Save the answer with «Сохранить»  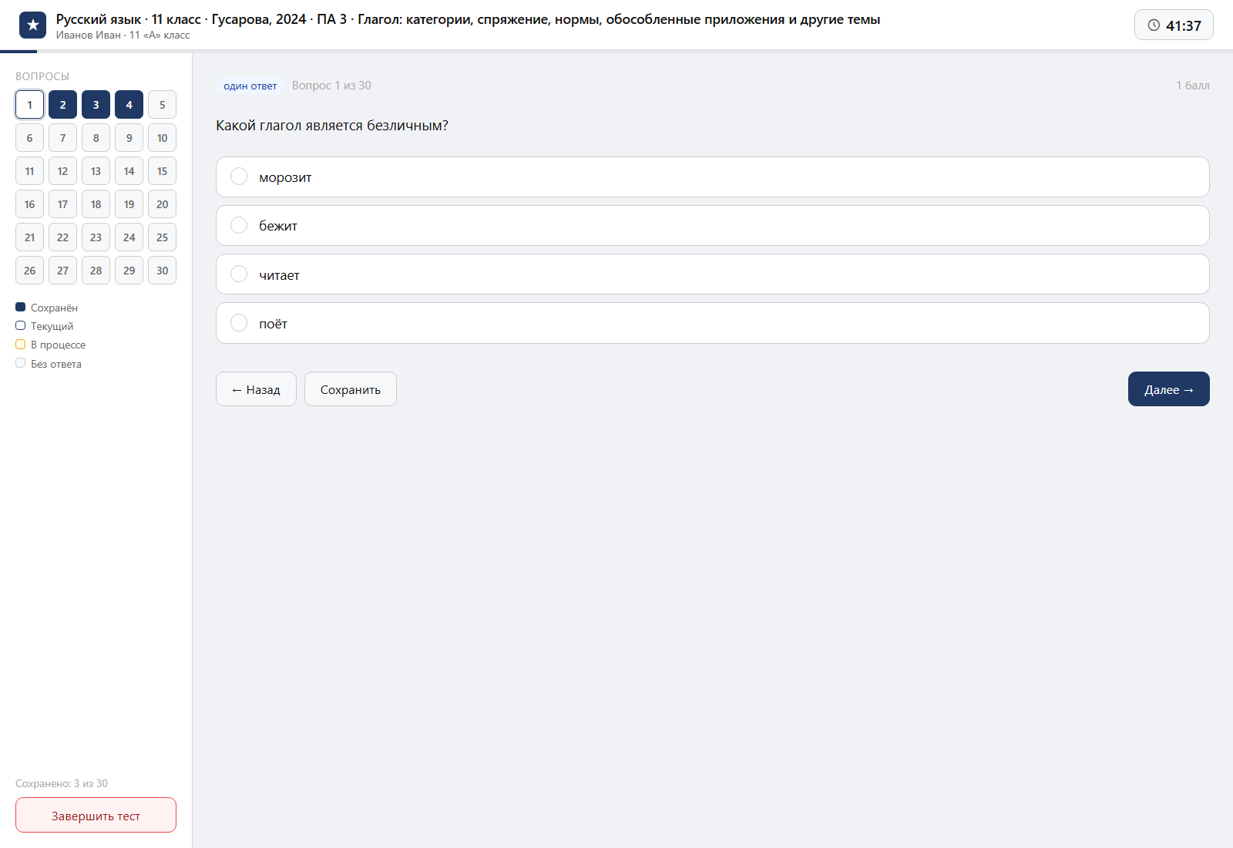pyautogui.click(x=351, y=389)
